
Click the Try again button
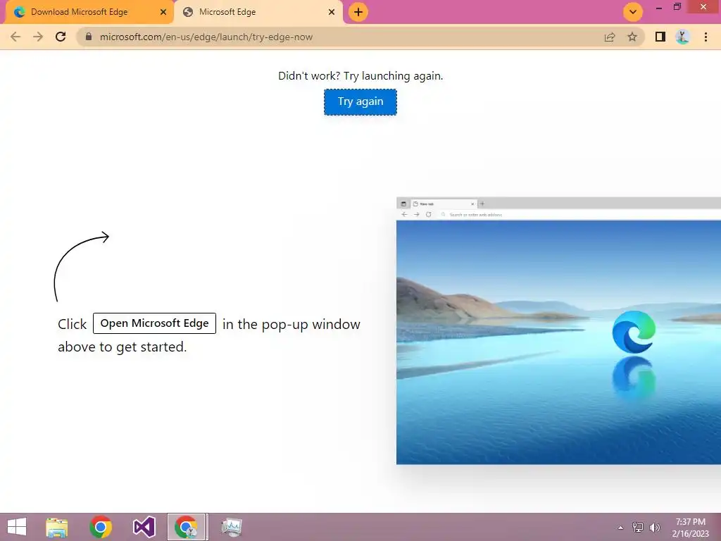[360, 101]
